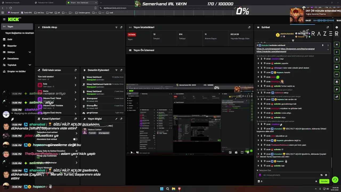Open the chat settings gear
The image size is (341, 192).
pyautogui.click(x=316, y=181)
